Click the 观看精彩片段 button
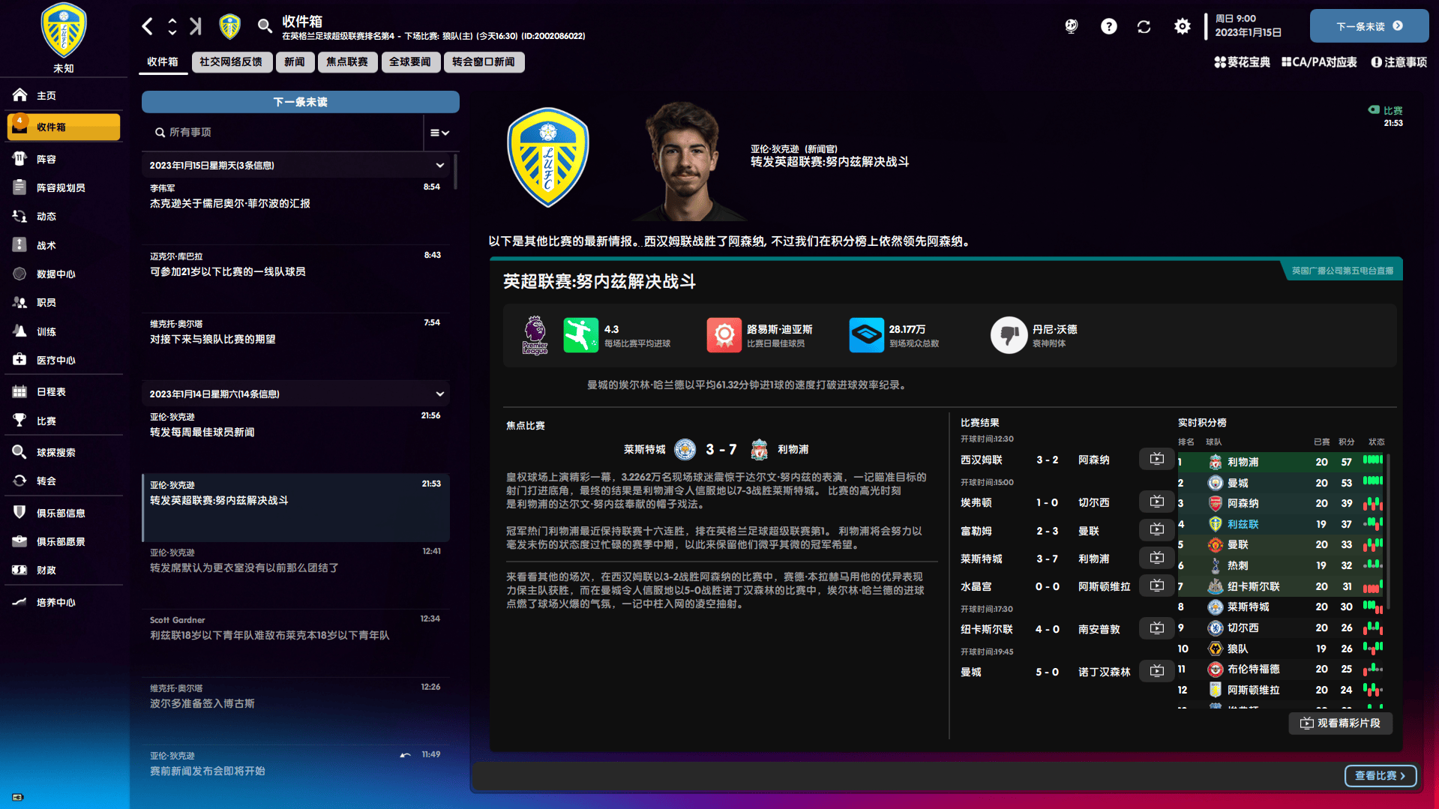 click(1341, 723)
